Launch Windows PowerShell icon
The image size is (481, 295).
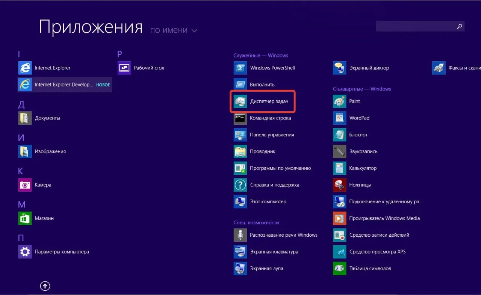coord(240,68)
